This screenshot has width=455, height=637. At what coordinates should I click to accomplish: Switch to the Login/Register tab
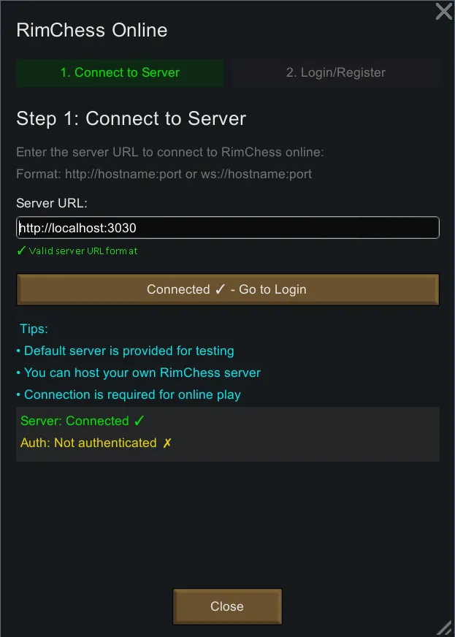point(335,72)
